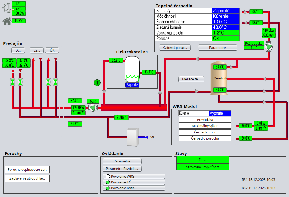Switch the heat pump Zapnuté state field
Viewport: 289px width, 197px height.
[x=225, y=11]
